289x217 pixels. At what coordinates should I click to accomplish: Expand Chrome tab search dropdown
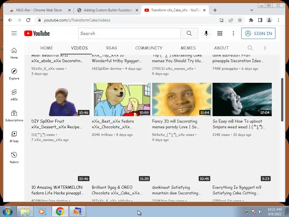(251, 10)
